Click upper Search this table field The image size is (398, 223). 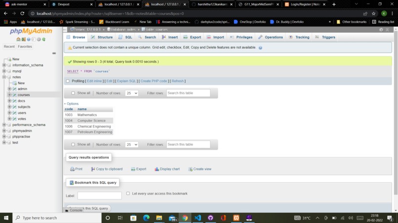pos(188,93)
